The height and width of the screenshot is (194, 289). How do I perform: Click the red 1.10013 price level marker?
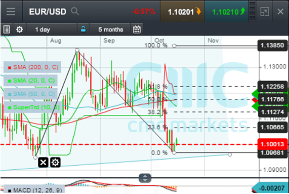[272, 144]
